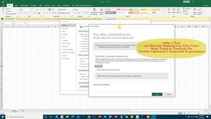Toggle Italic formatting
The width and height of the screenshot is (211, 119).
pyautogui.click(x=23, y=13)
